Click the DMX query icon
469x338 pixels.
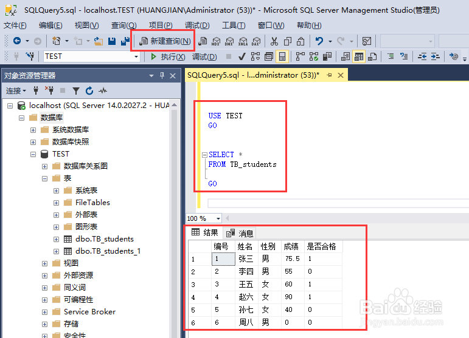coord(229,41)
